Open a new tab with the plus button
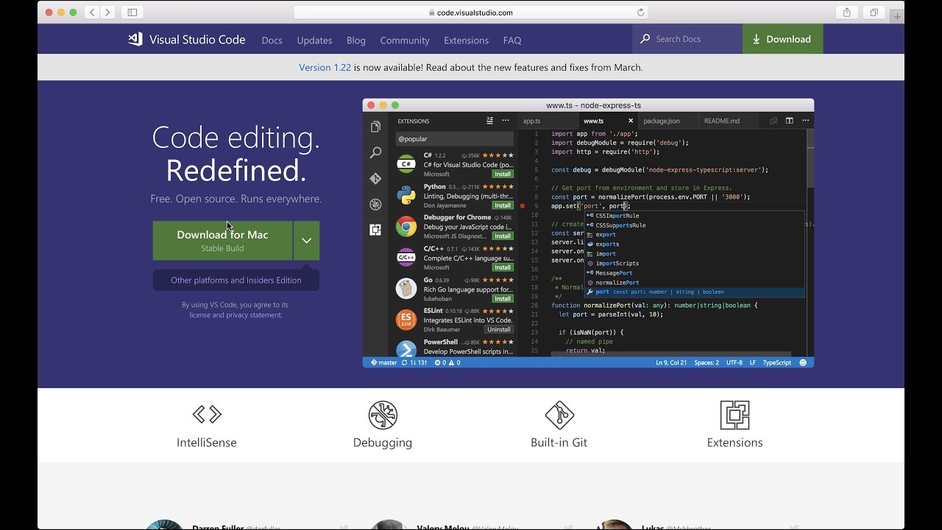The width and height of the screenshot is (942, 530). coord(897,16)
